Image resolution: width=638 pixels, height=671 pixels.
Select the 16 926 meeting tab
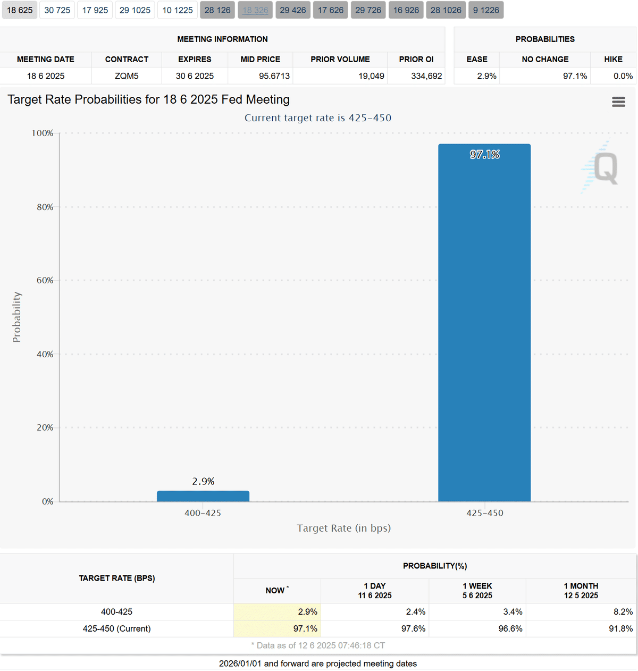406,10
